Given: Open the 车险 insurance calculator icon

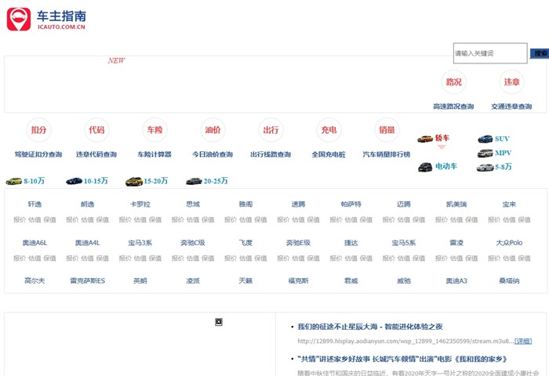Looking at the screenshot, I should (155, 130).
